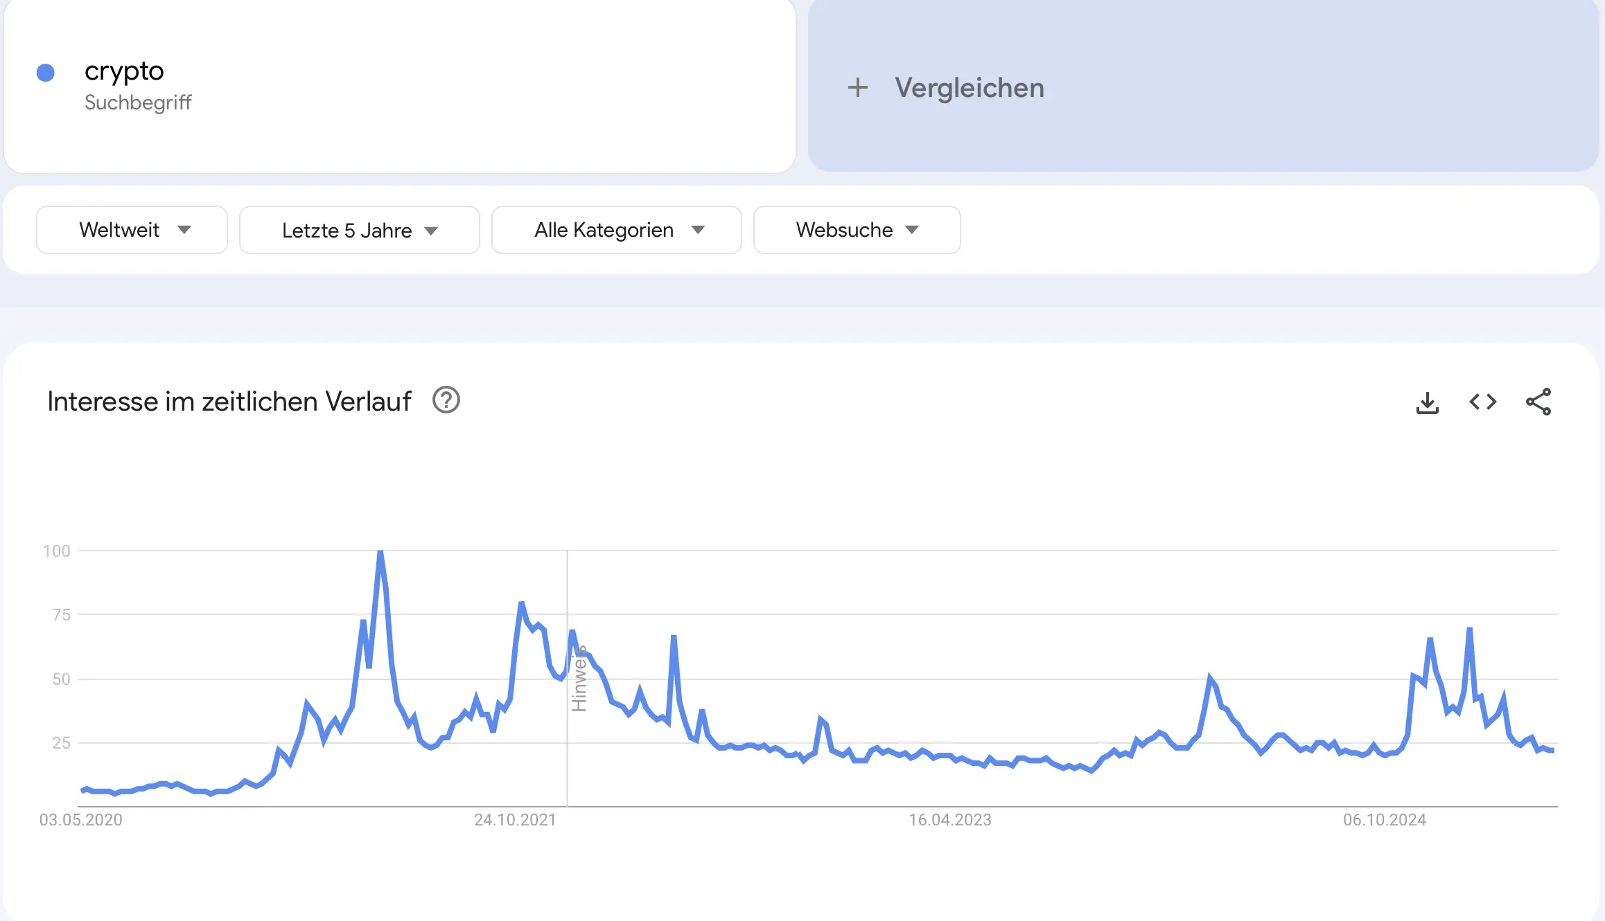
Task: Open the help question mark icon
Action: (x=446, y=400)
